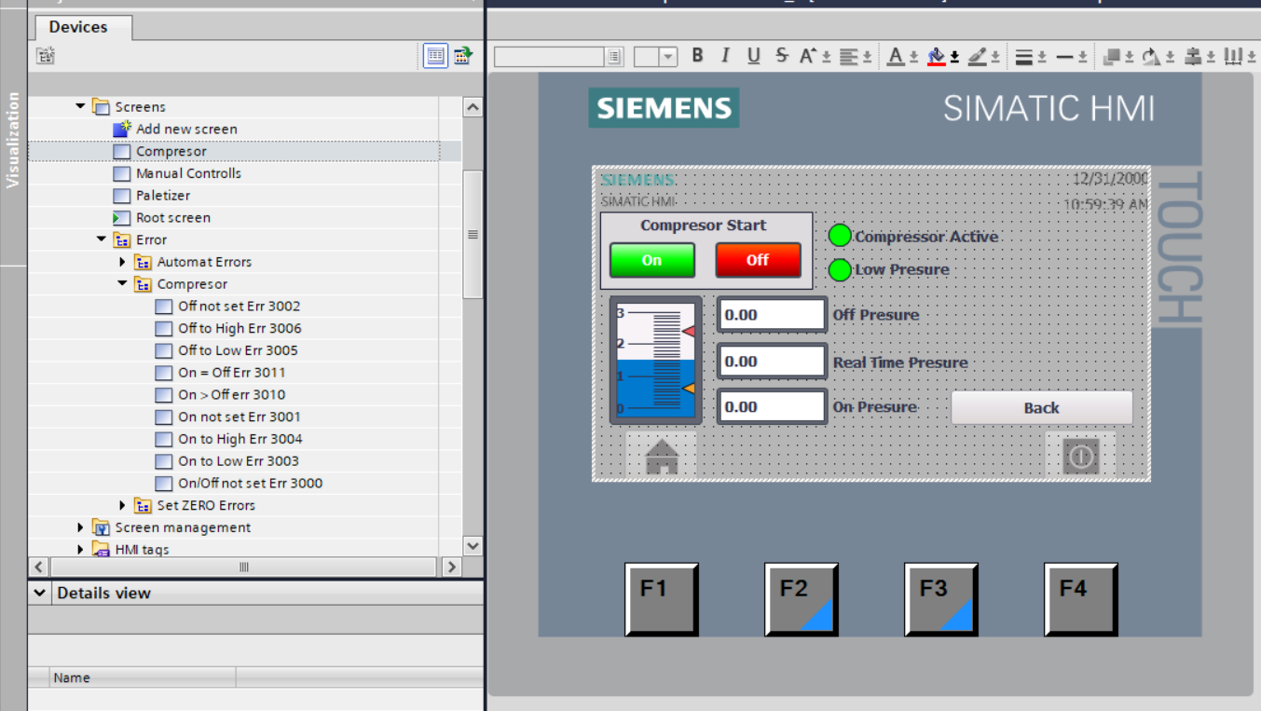Click the F4 function key

pos(1081,599)
